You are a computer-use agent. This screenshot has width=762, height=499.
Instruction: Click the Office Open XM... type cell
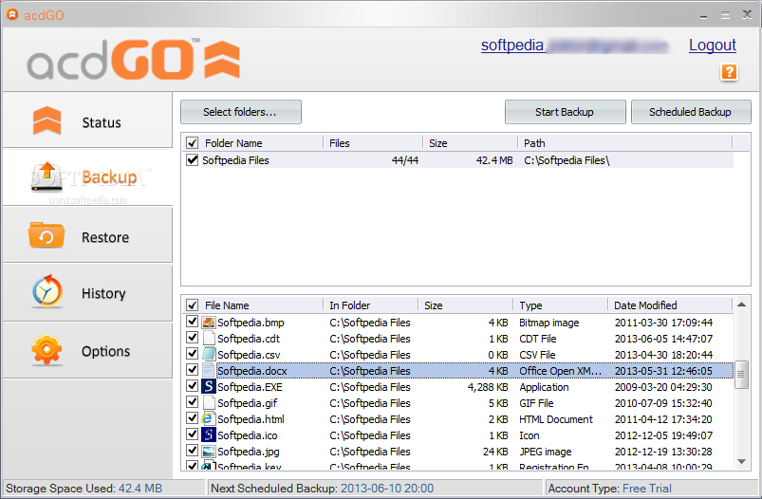(560, 371)
